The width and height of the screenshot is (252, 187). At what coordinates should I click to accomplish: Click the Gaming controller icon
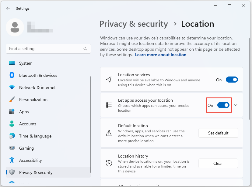point(12,148)
